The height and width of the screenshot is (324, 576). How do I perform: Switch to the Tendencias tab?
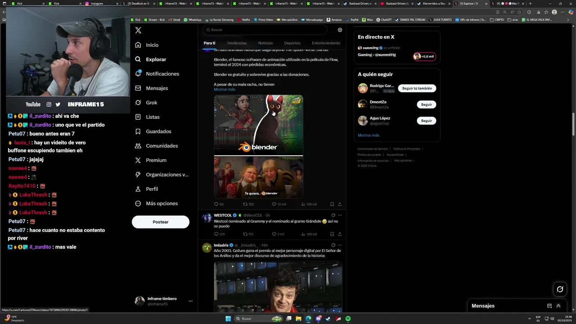(237, 43)
